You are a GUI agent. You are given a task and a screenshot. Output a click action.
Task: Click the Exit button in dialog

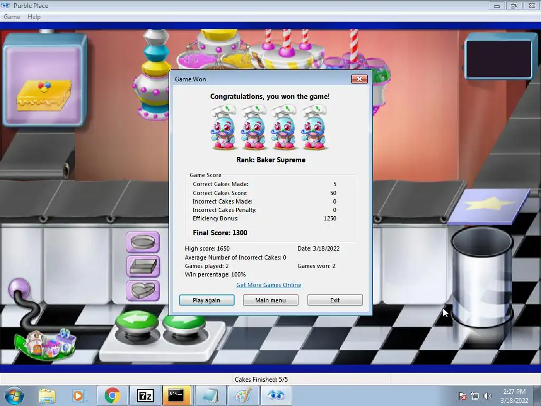point(335,300)
